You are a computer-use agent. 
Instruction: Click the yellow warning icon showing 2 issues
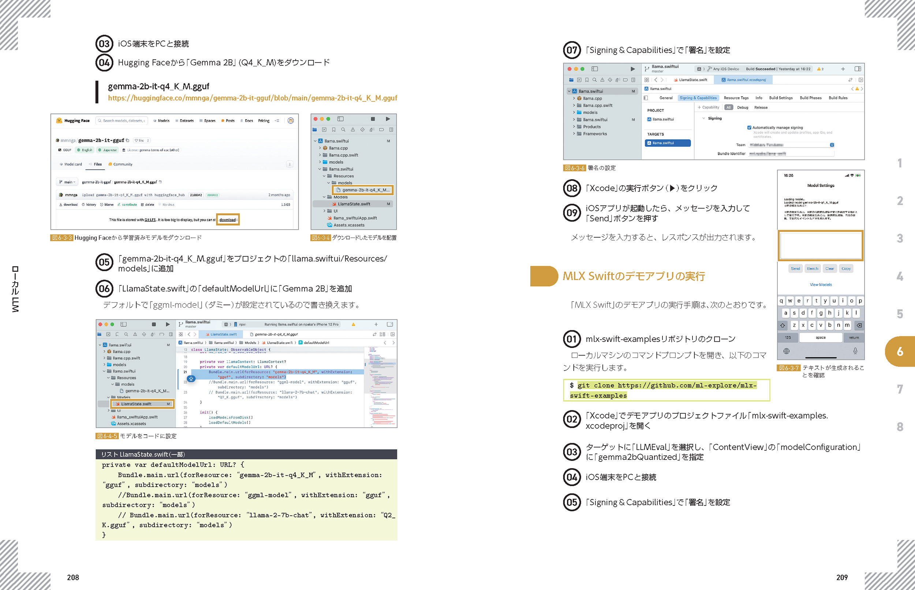(820, 69)
